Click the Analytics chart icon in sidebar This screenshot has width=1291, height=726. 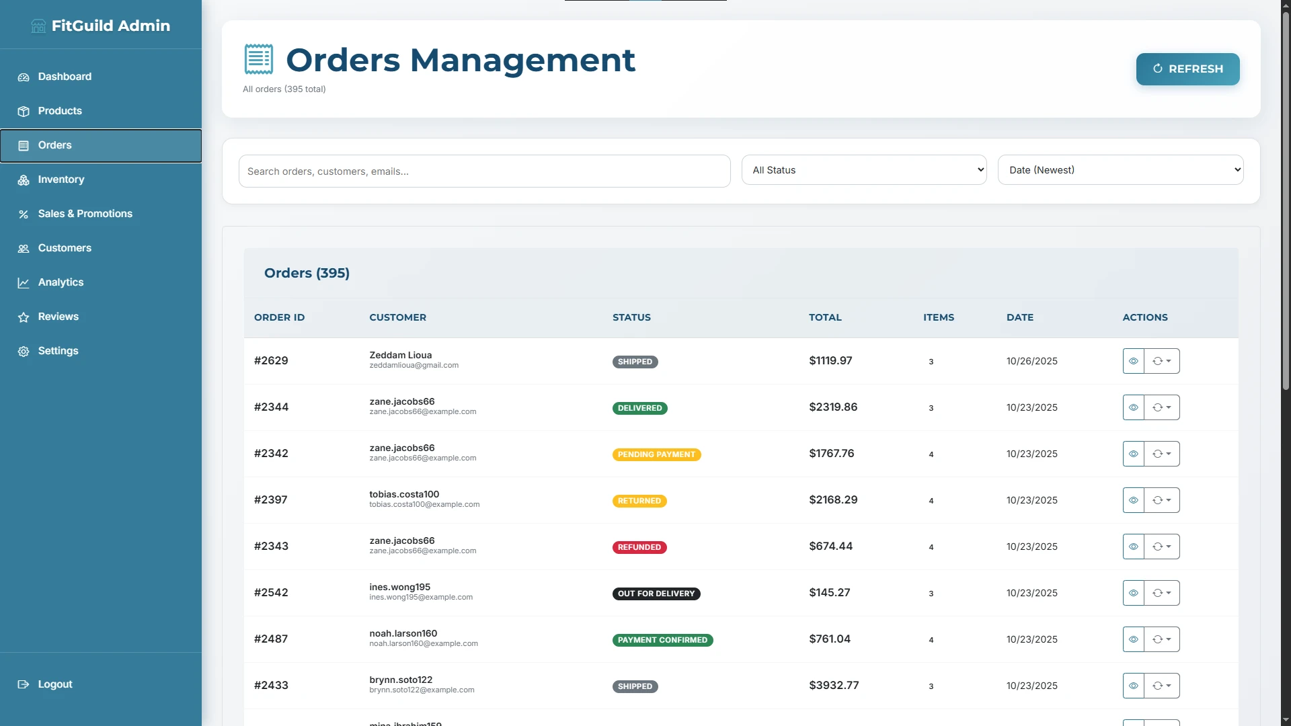[x=24, y=283]
